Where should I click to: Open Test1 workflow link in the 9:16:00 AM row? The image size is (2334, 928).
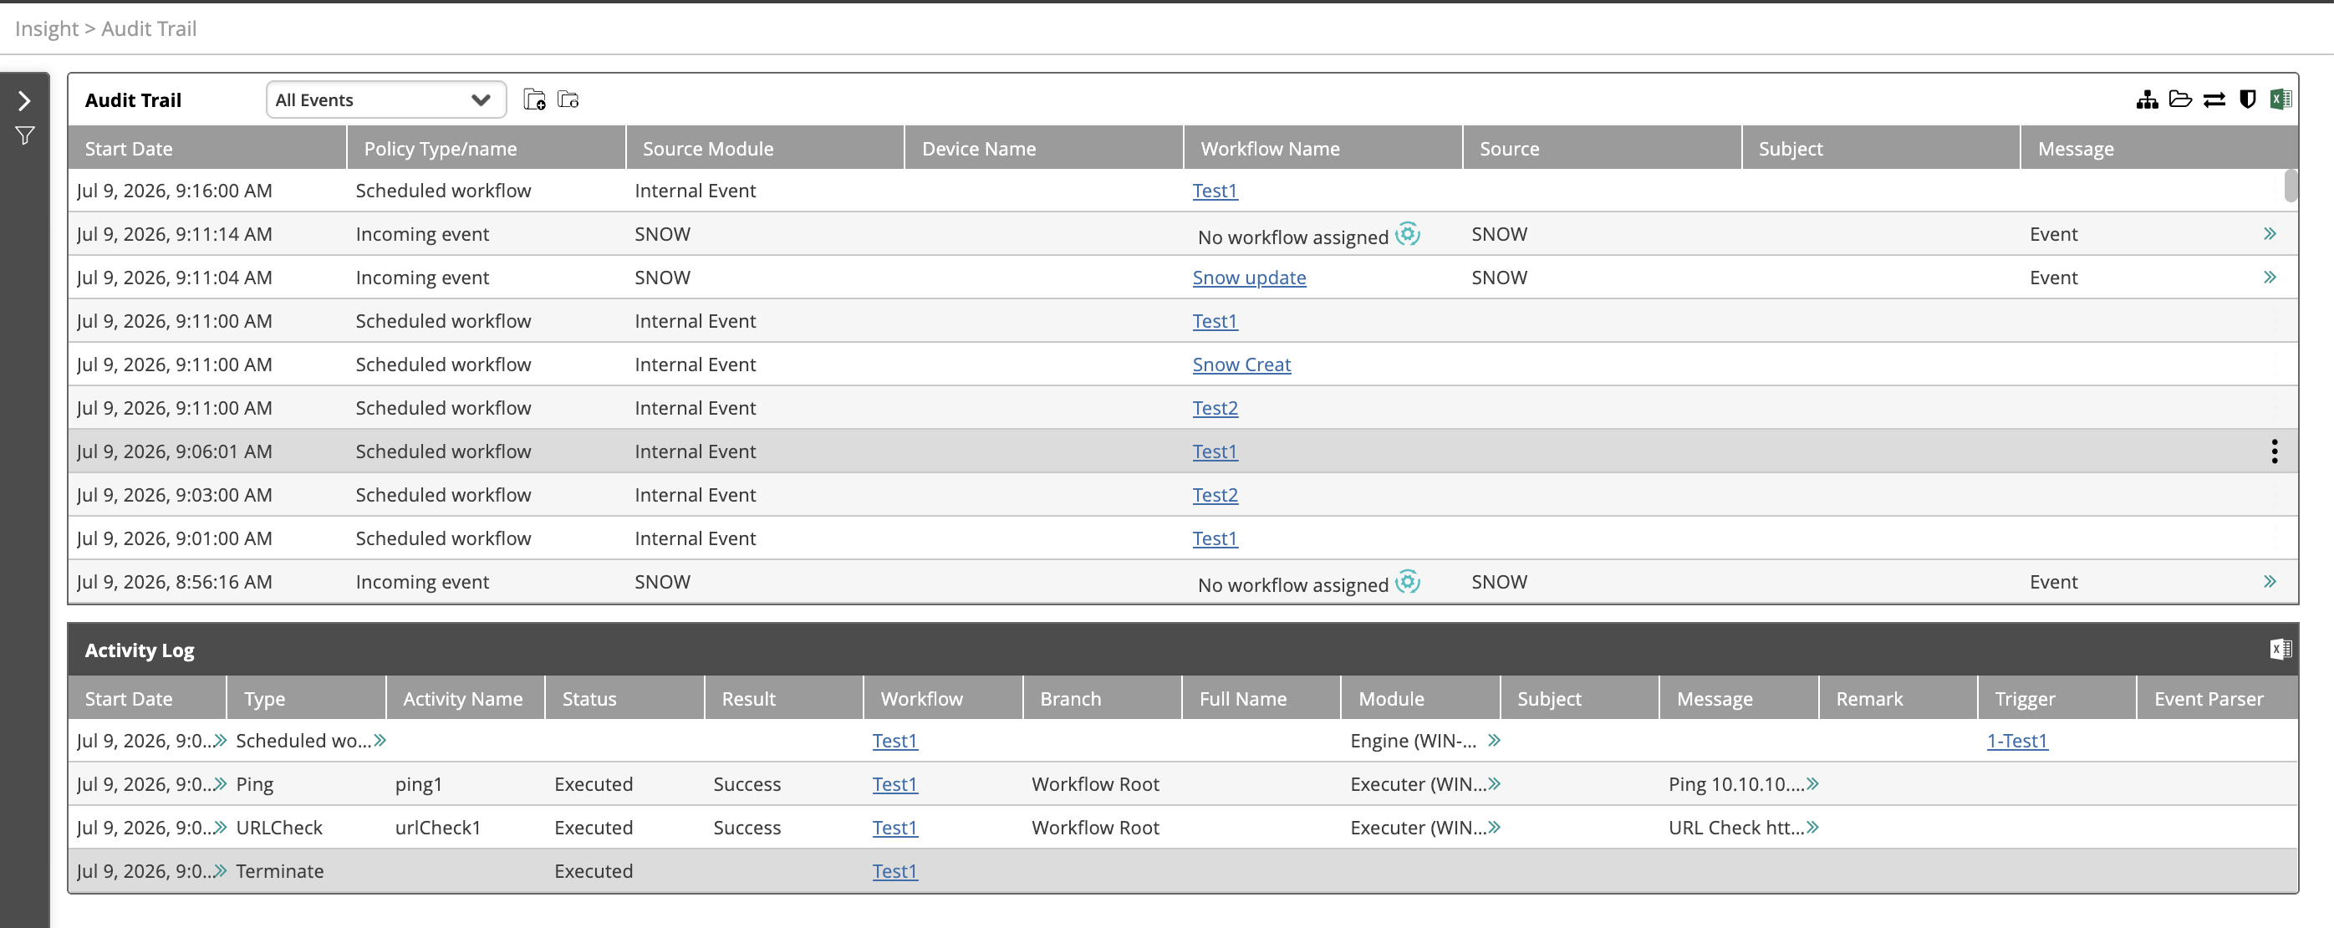(1214, 191)
